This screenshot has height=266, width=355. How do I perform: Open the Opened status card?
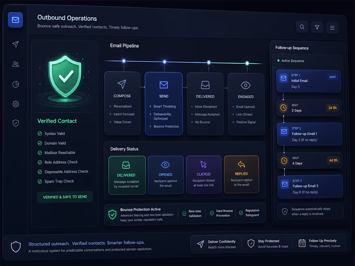[x=166, y=175]
